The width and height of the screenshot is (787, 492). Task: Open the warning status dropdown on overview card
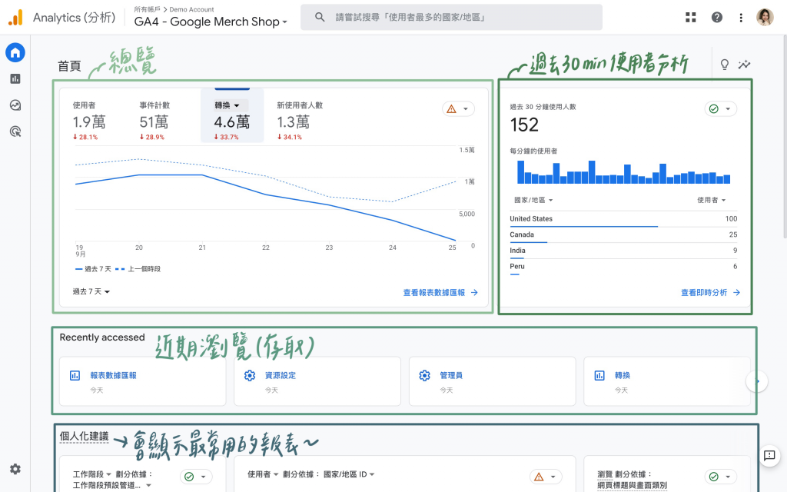coord(458,109)
